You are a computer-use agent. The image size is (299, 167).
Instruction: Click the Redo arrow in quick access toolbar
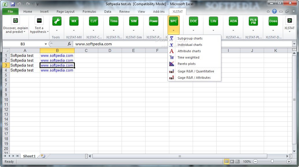[x=28, y=4]
